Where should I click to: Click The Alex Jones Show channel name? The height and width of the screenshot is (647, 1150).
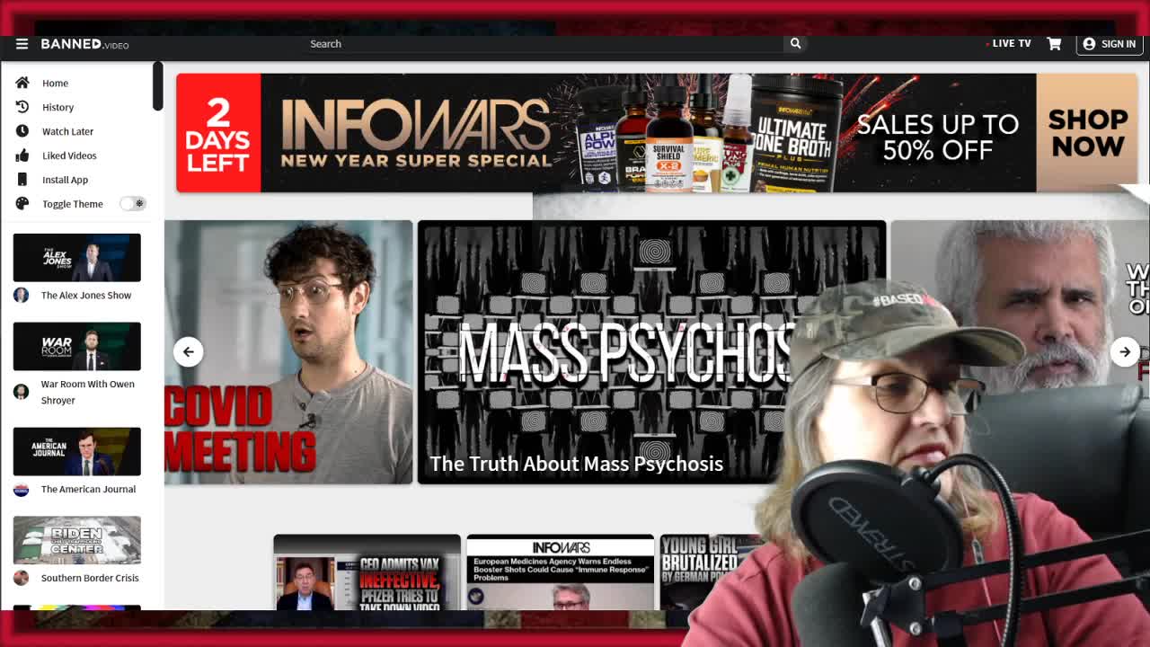[x=86, y=295]
